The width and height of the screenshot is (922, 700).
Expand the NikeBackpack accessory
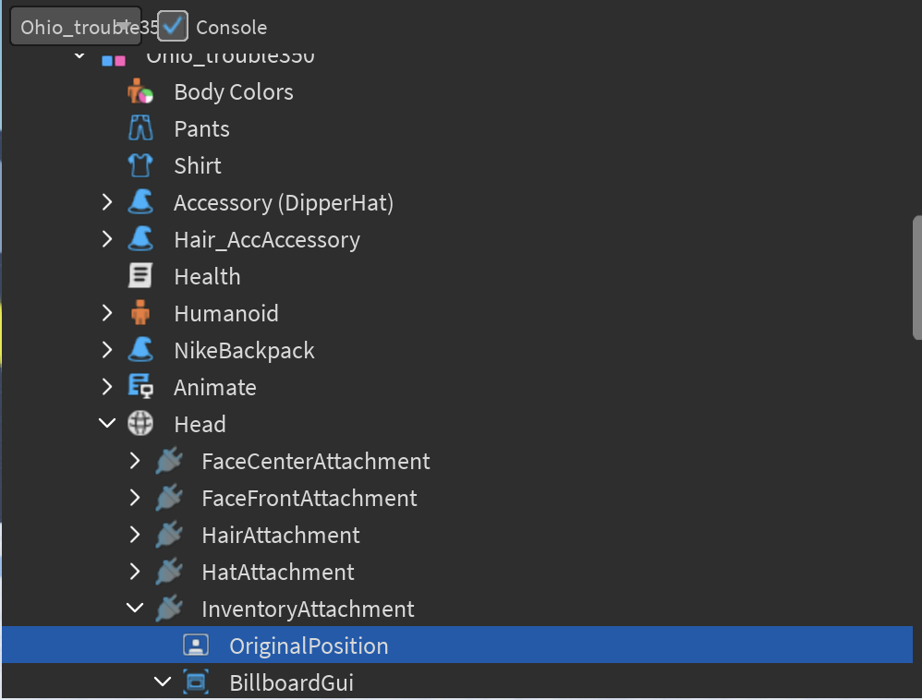pos(107,350)
